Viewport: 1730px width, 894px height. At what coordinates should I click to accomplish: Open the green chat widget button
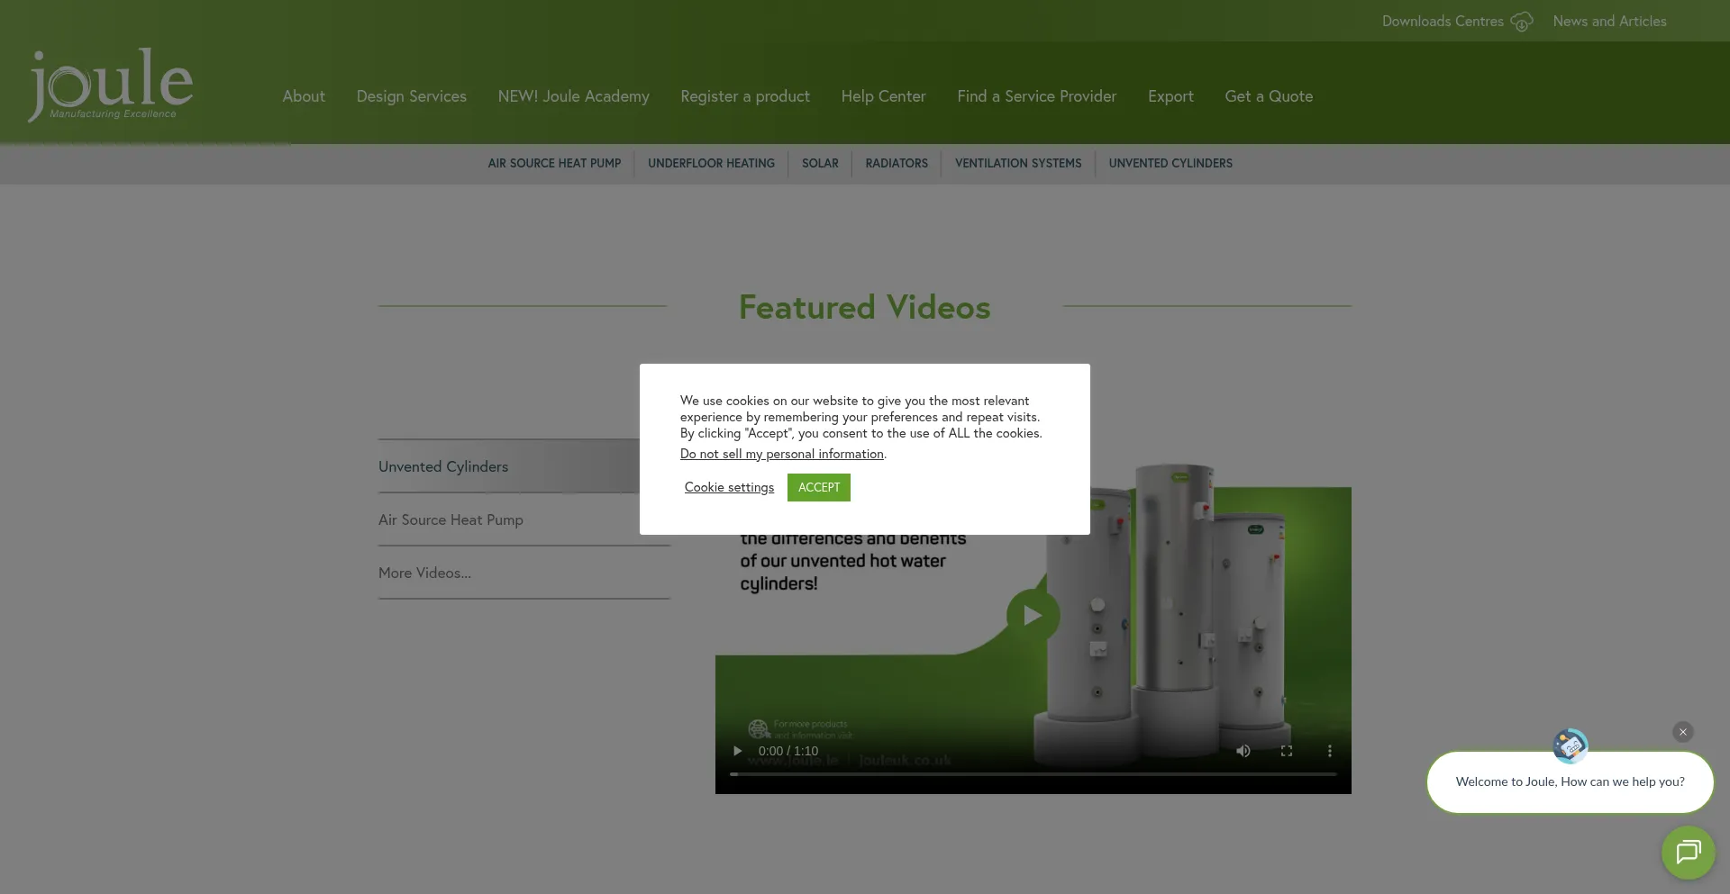tap(1688, 852)
